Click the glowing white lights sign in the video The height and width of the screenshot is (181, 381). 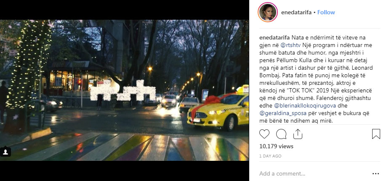coord(123,90)
